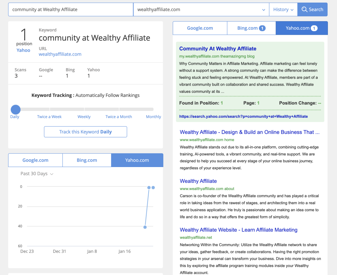337x275 pixels.
Task: Open the Wealthy Affiliate about result
Action: [x=198, y=181]
